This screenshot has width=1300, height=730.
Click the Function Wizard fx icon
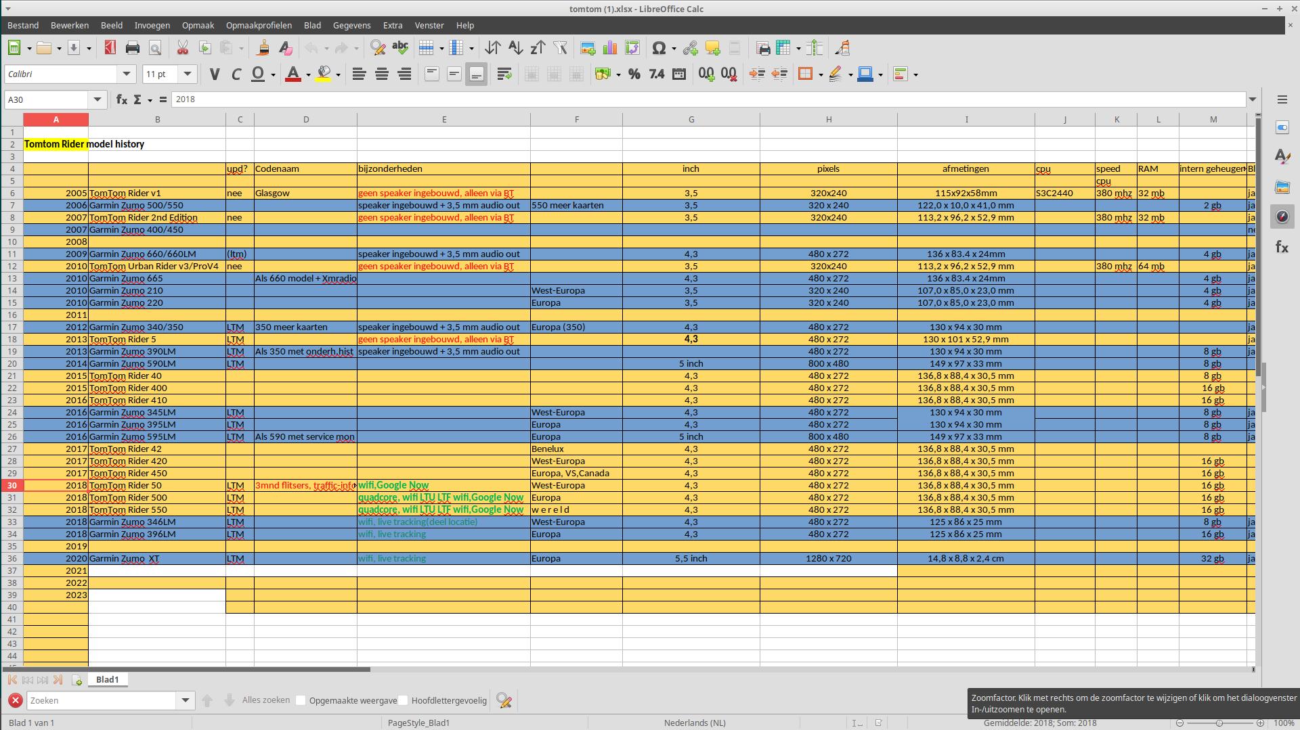(121, 99)
